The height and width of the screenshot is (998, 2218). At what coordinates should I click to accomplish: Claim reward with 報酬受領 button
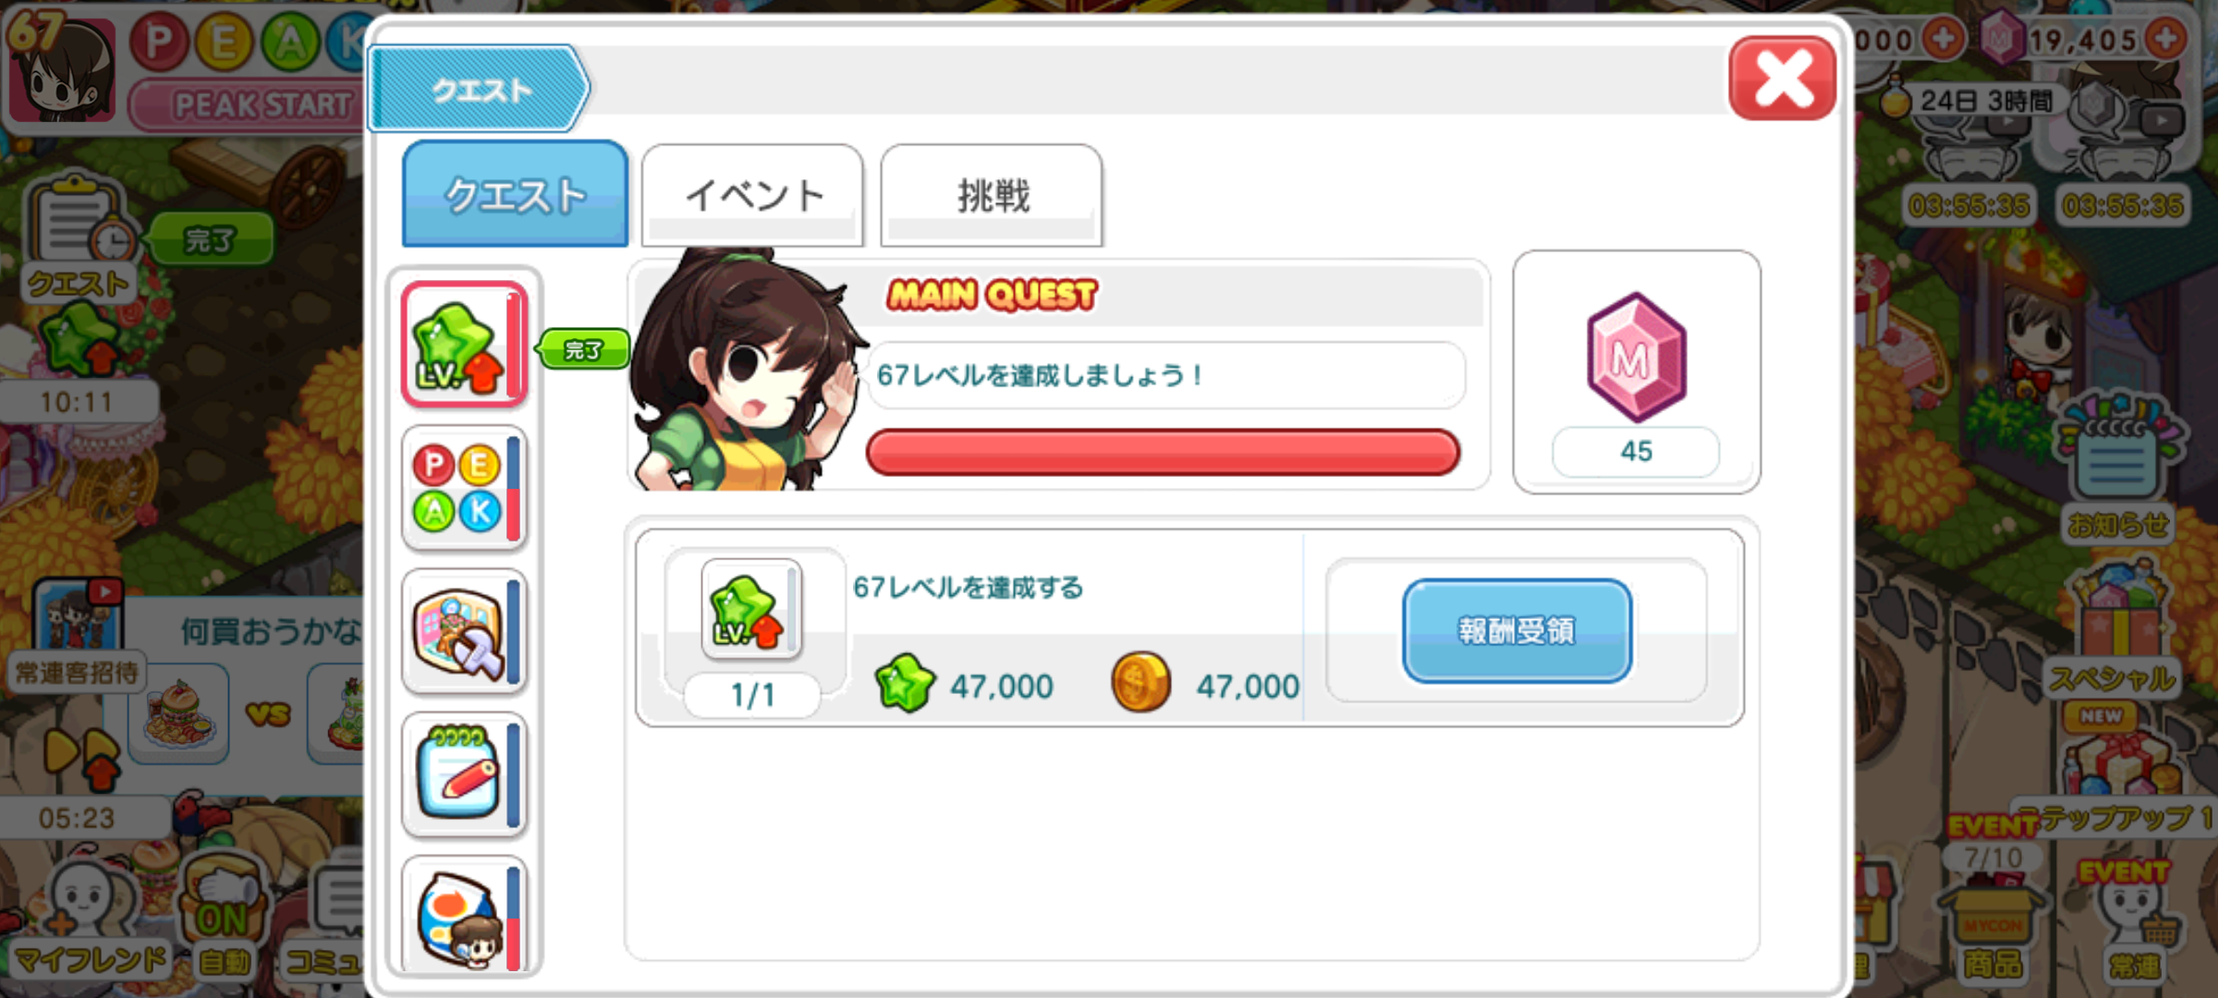(1517, 631)
